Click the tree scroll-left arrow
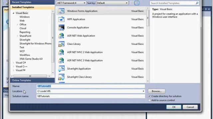Viewport: 213px width, 119px height. pos(12,76)
